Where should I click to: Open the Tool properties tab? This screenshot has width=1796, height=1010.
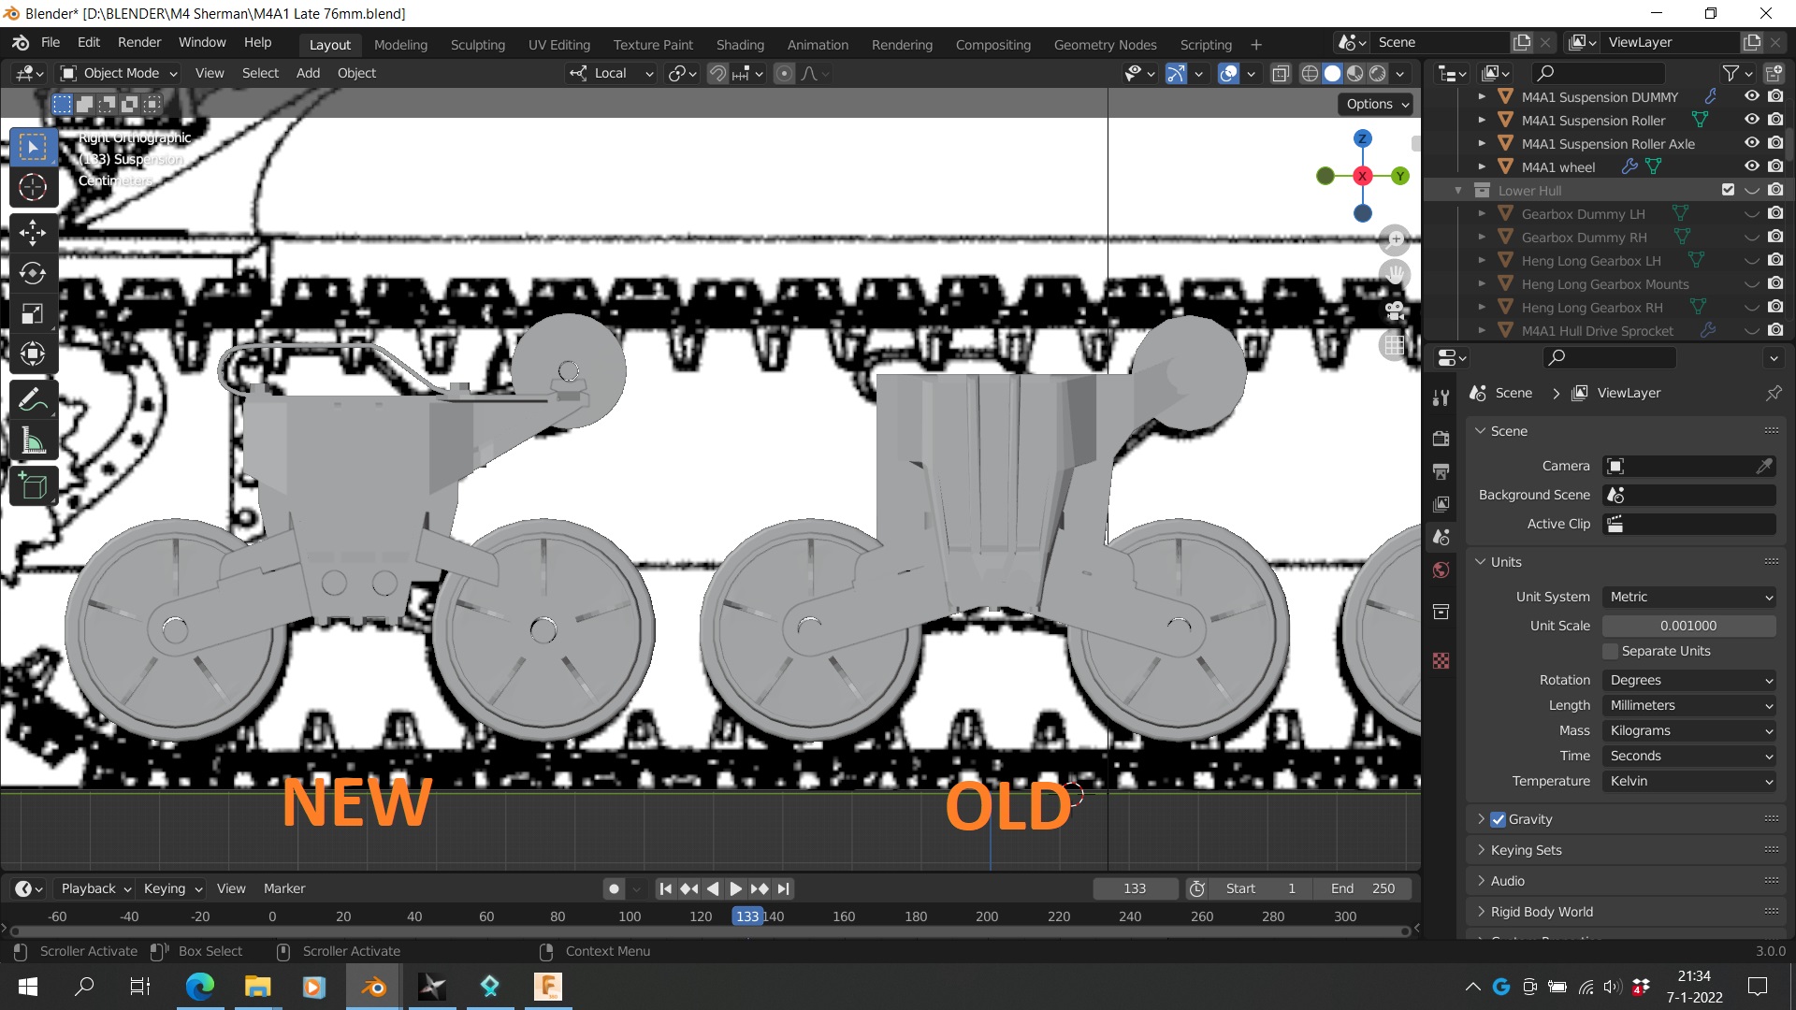1441,398
